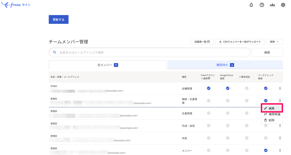Click the チームメンバー管理 heading

pyautogui.click(x=68, y=42)
